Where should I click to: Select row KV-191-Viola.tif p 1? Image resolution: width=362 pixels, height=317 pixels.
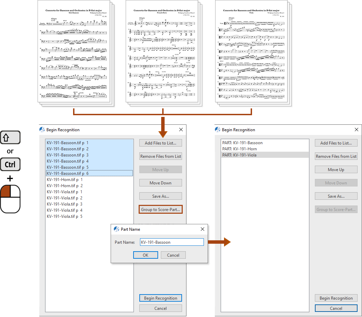coord(89,192)
